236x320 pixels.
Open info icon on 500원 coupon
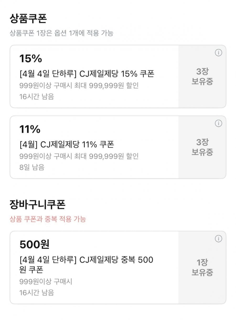(x=218, y=239)
